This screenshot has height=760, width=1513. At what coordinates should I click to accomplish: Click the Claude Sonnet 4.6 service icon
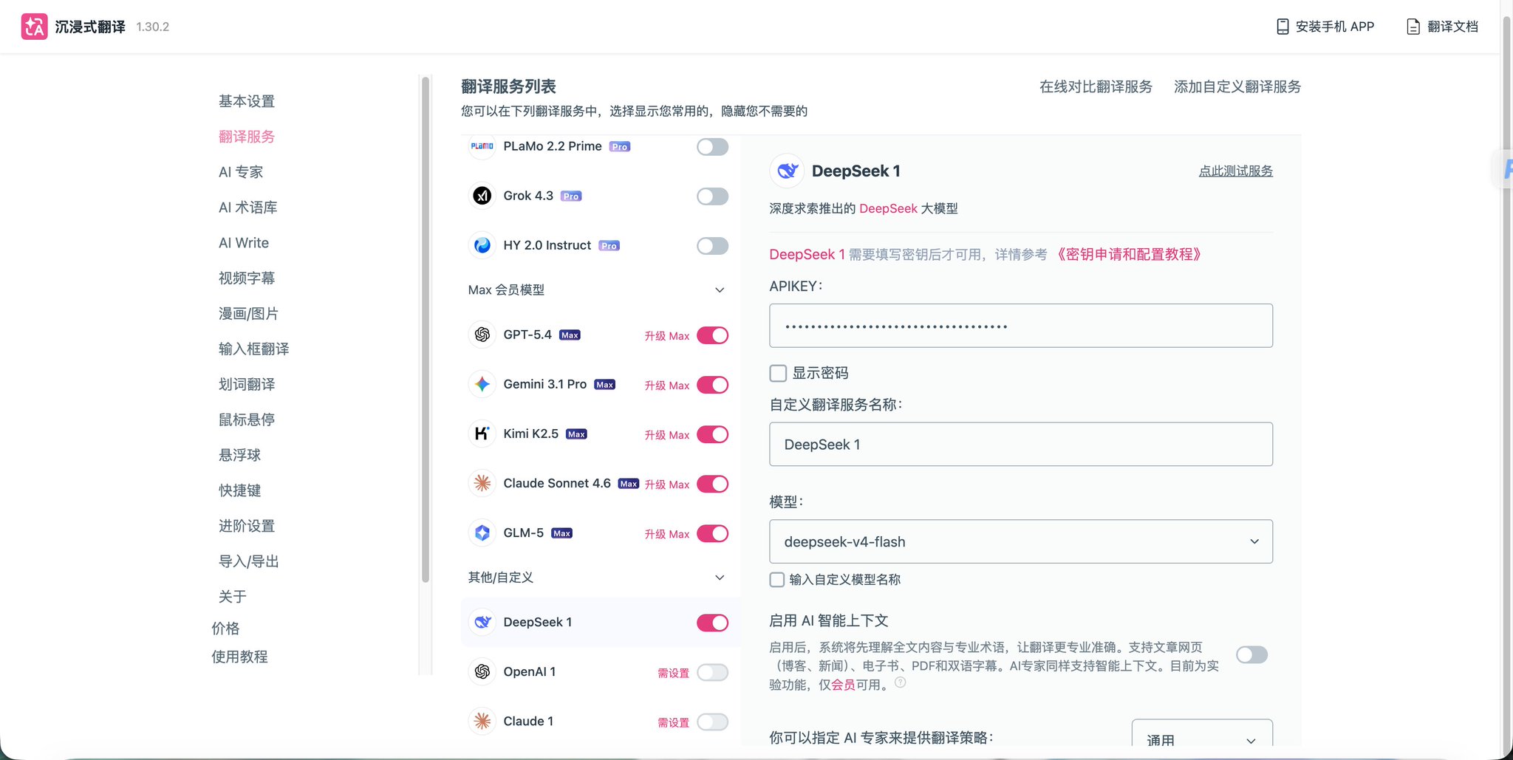tap(482, 483)
